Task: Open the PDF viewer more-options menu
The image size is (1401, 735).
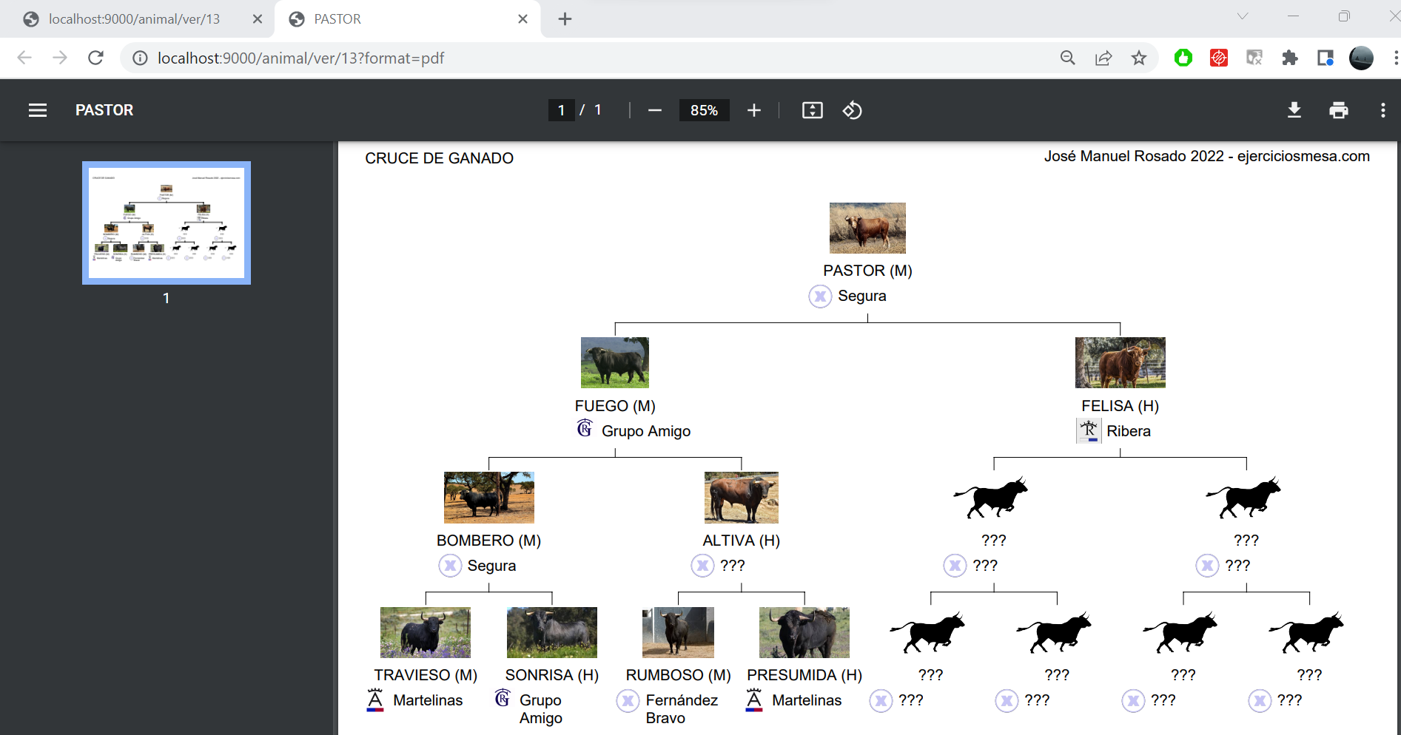Action: click(1382, 110)
